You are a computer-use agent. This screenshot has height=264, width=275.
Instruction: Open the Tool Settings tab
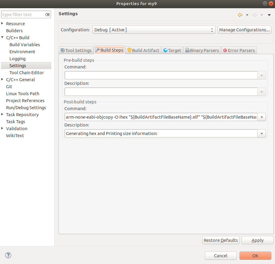pos(76,50)
